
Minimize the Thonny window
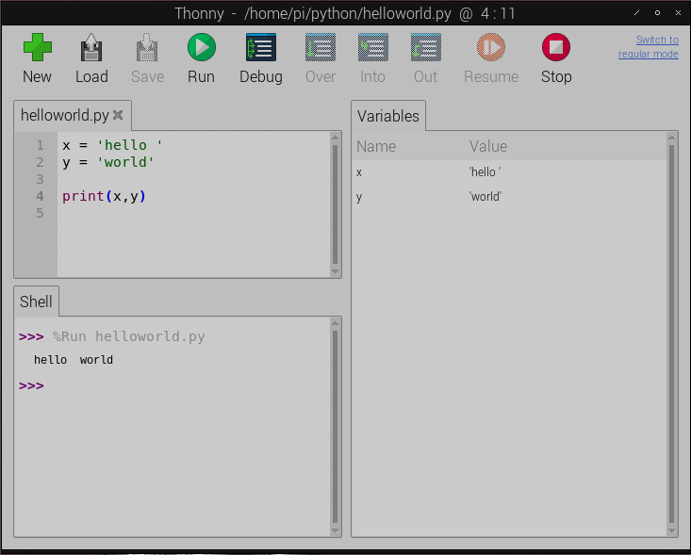click(x=637, y=13)
